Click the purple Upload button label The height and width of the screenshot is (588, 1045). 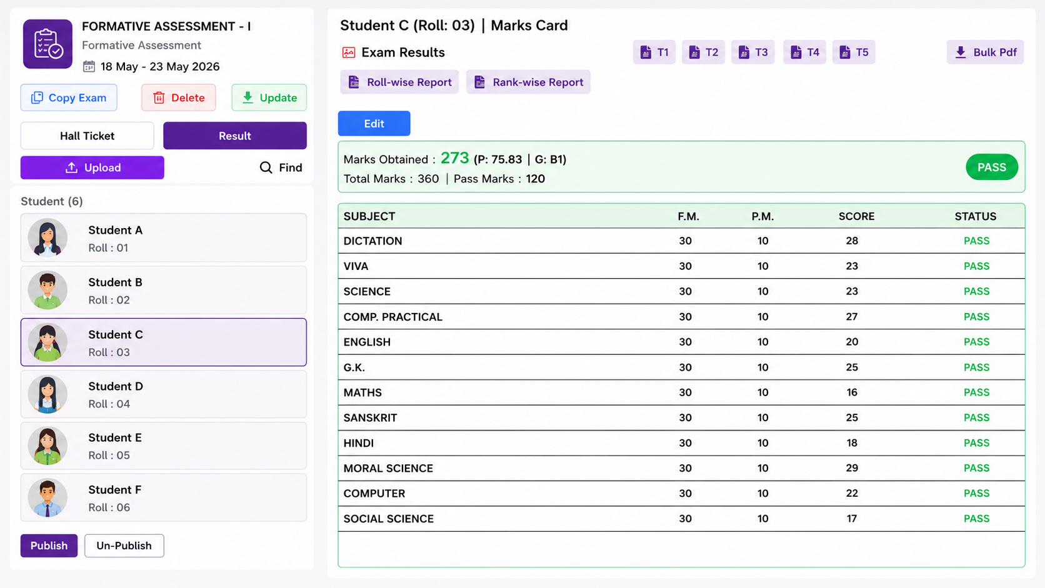102,167
